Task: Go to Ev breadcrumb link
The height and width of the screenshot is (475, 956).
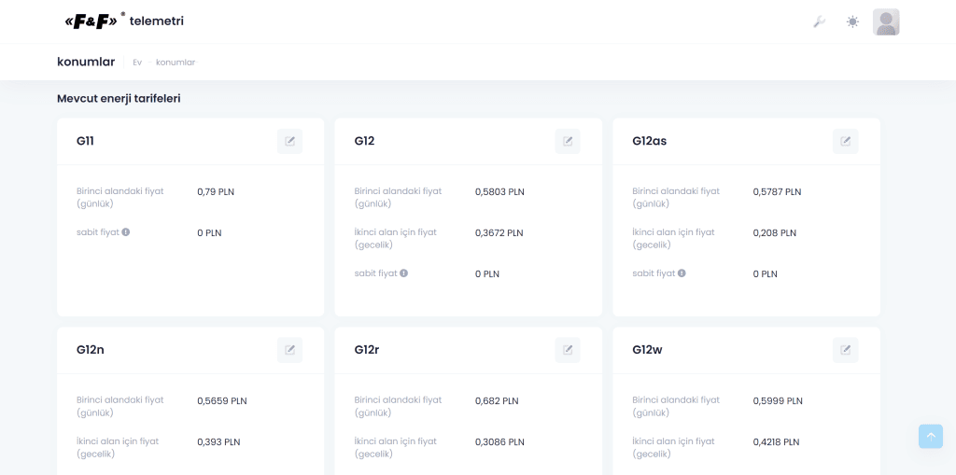Action: pos(137,63)
